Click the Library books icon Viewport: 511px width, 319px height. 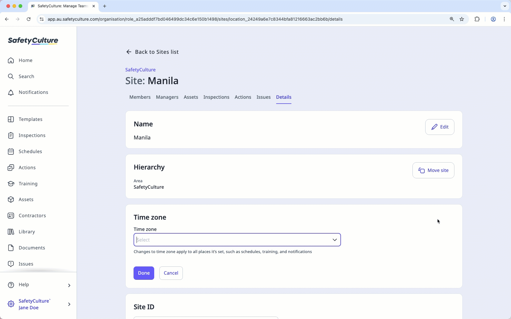click(11, 232)
